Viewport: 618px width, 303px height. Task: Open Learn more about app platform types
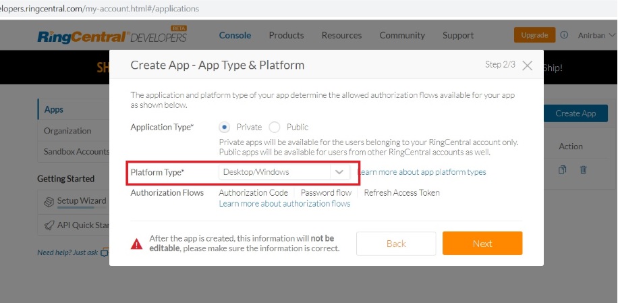422,172
